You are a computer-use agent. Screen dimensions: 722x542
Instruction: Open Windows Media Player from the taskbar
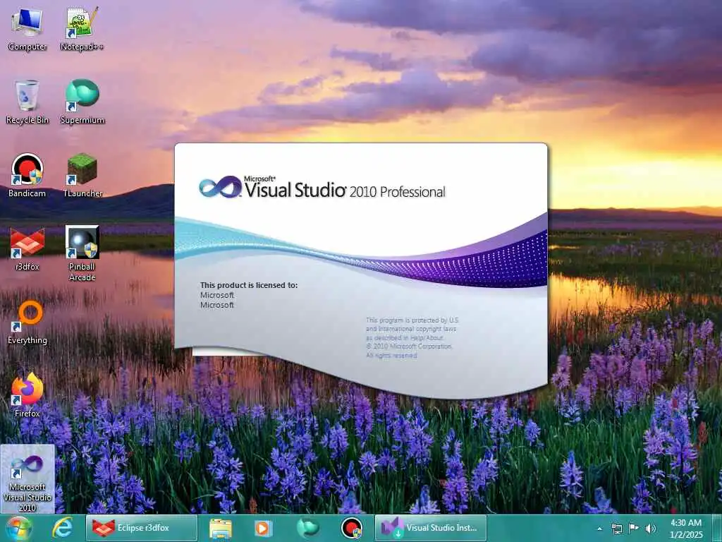tap(264, 528)
